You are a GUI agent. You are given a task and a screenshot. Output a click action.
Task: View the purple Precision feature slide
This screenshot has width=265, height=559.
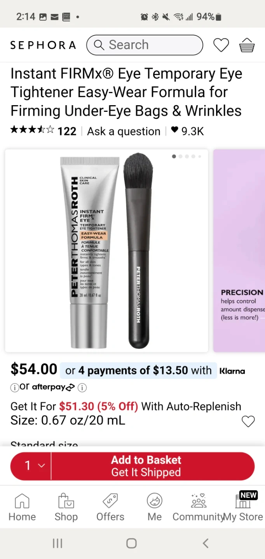(x=239, y=250)
